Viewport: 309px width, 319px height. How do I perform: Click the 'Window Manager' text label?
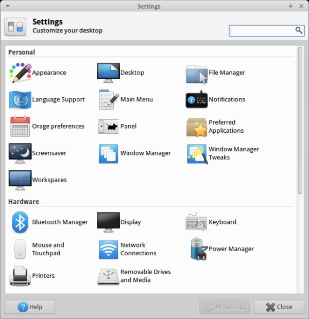coord(146,153)
